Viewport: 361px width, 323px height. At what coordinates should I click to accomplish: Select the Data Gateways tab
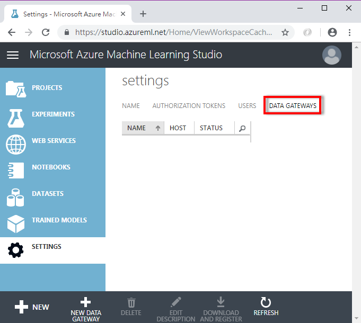pos(293,106)
